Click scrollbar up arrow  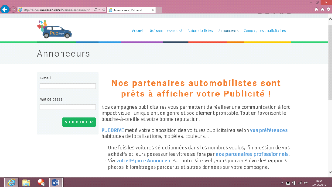[330, 19]
